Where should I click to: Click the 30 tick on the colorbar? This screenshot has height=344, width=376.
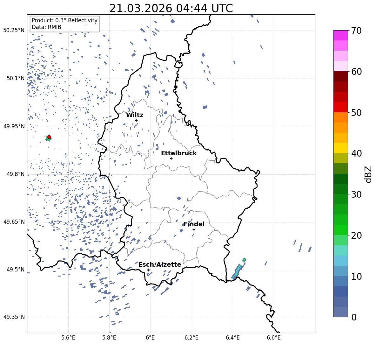[x=356, y=194]
